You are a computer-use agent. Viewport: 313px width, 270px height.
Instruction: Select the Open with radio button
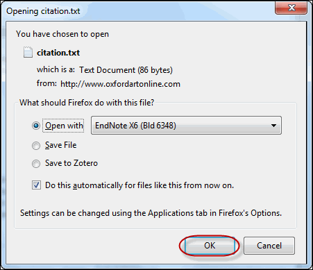coord(36,126)
